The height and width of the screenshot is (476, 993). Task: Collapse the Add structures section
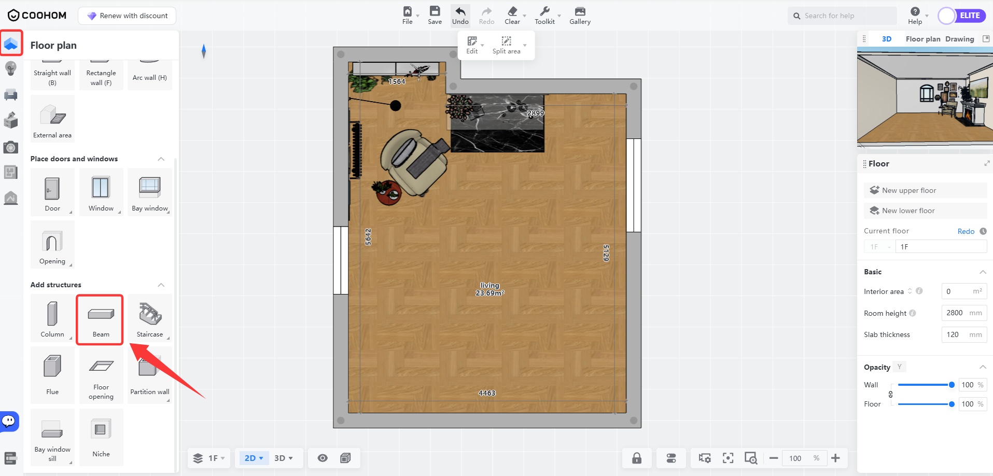[161, 285]
